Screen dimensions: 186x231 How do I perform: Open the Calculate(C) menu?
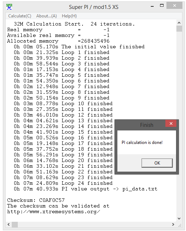20,16
